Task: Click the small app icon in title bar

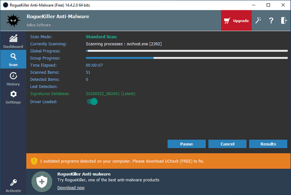Action: (x=5, y=5)
